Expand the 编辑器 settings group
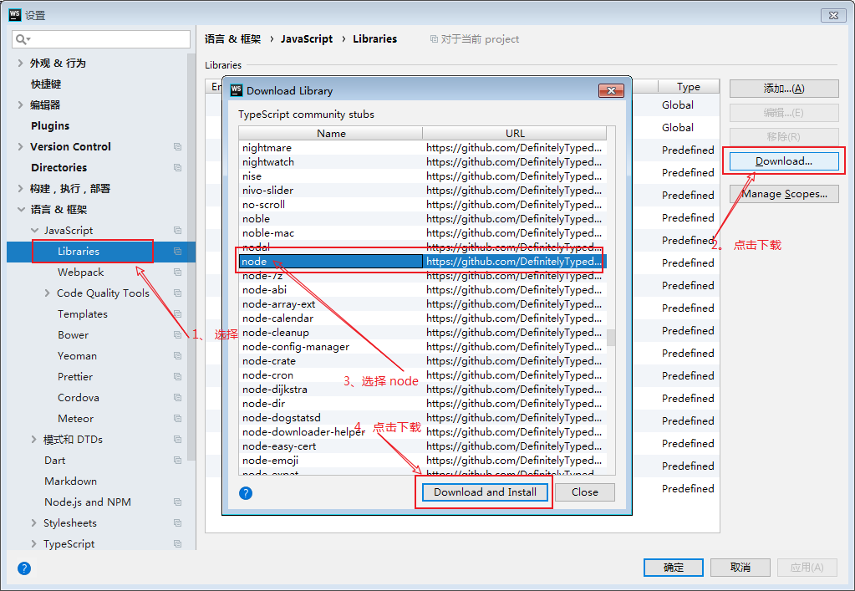 [21, 104]
